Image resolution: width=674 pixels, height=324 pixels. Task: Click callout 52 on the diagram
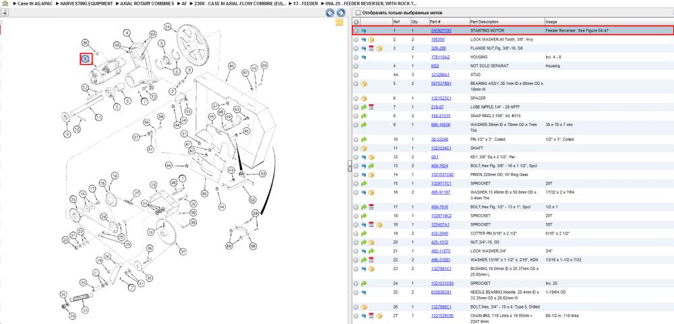click(252, 200)
